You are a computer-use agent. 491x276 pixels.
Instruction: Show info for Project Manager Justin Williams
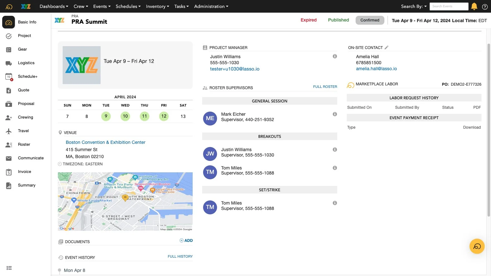point(335,56)
